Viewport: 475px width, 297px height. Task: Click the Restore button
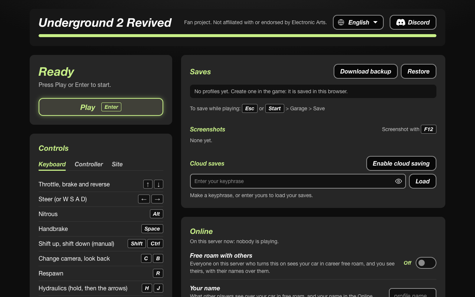[419, 71]
